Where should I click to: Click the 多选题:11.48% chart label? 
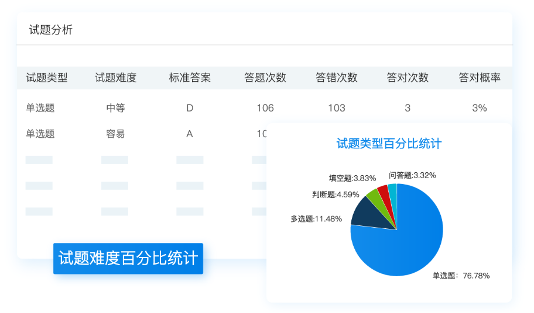[316, 219]
